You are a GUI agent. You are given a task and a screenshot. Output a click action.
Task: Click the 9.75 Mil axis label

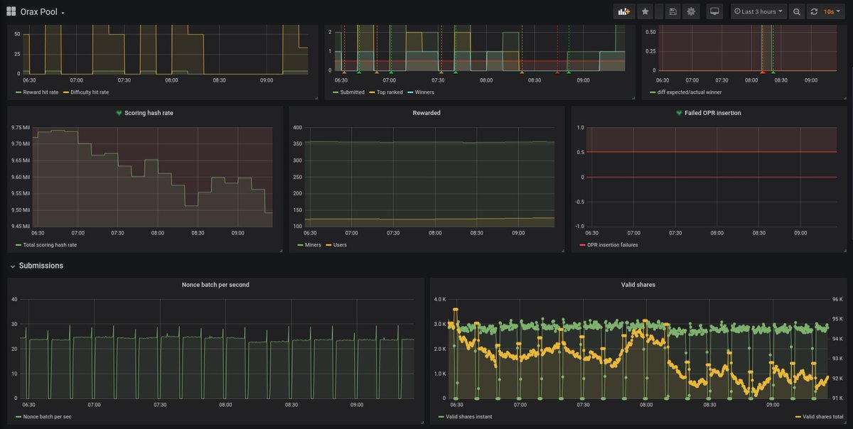tap(20, 127)
